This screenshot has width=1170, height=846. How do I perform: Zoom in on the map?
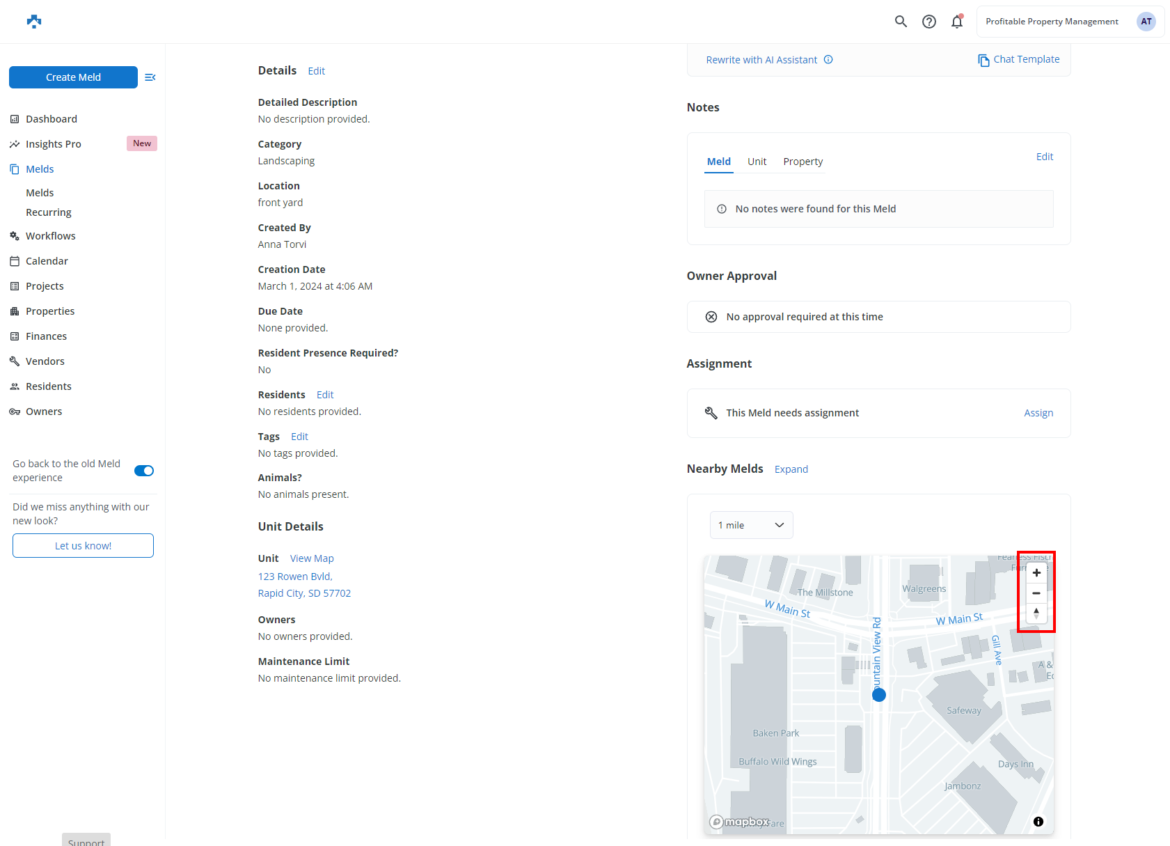point(1036,573)
